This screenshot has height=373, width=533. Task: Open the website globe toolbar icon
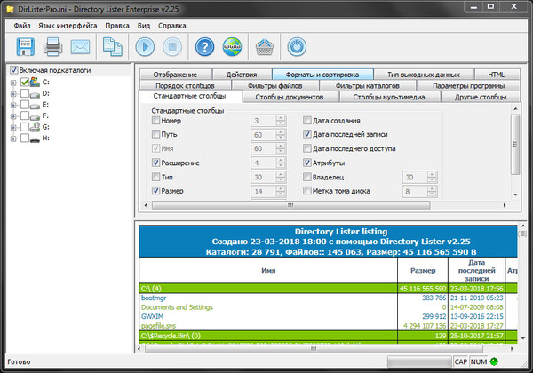pos(233,47)
